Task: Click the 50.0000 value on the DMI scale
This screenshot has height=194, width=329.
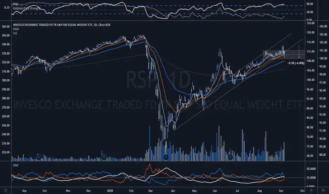Action: [x=311, y=169]
